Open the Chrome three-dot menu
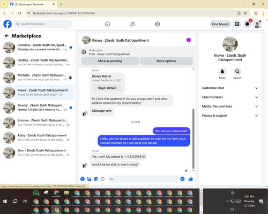 (263, 13)
